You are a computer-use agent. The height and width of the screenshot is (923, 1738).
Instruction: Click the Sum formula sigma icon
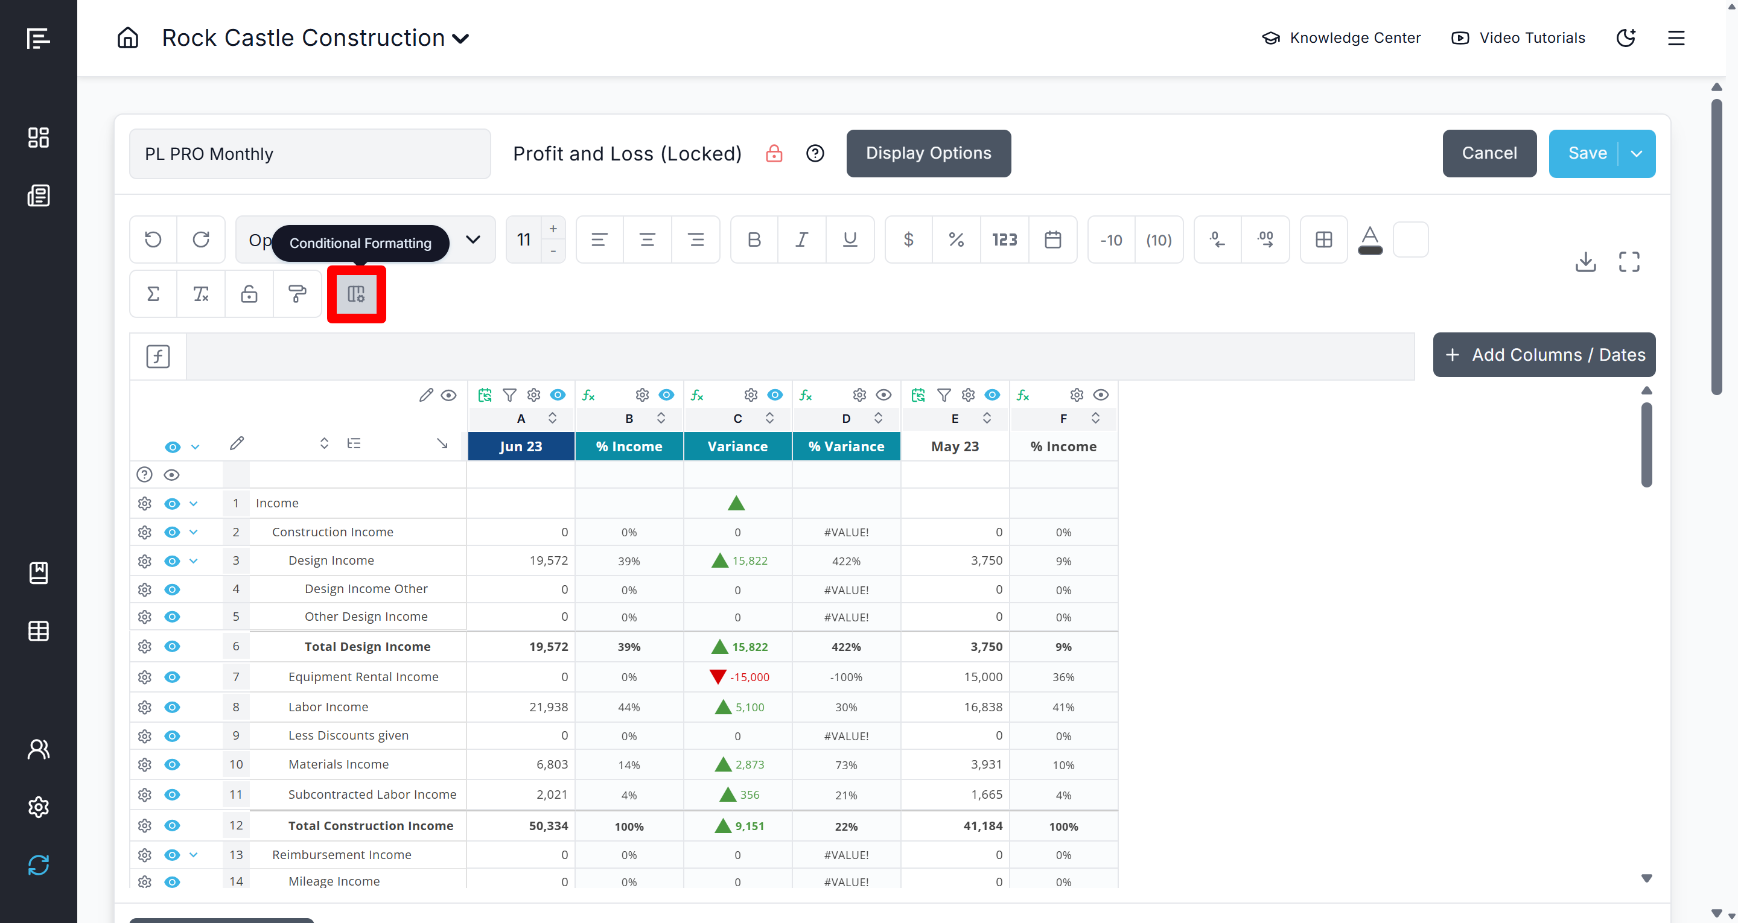point(153,294)
